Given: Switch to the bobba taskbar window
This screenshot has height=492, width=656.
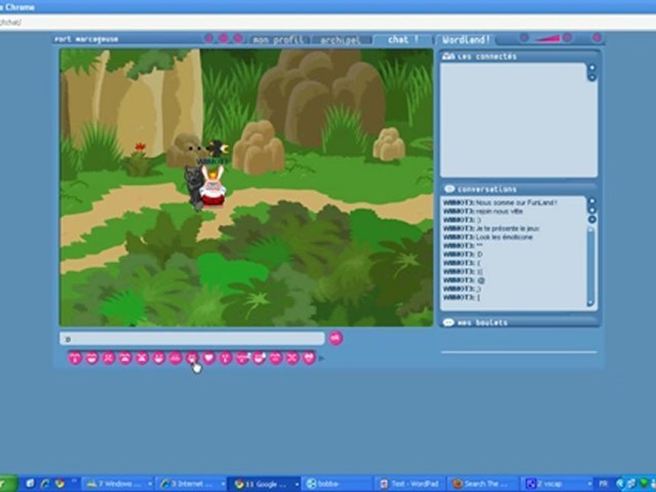Looking at the screenshot, I should (x=337, y=484).
